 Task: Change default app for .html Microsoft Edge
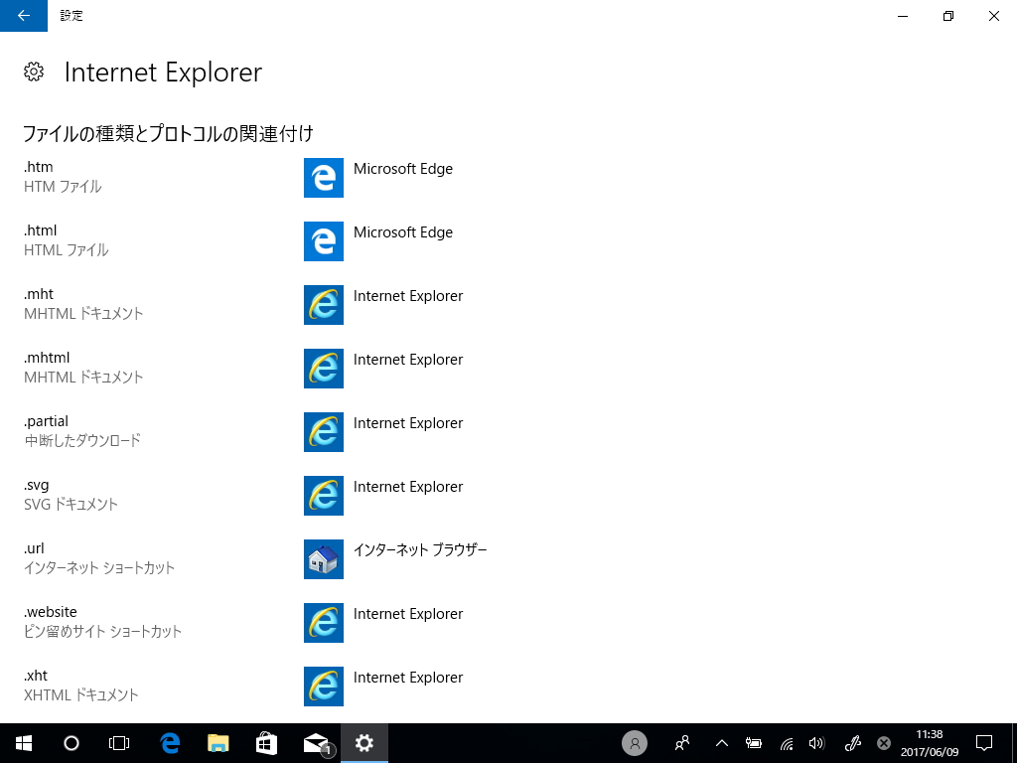pyautogui.click(x=403, y=232)
